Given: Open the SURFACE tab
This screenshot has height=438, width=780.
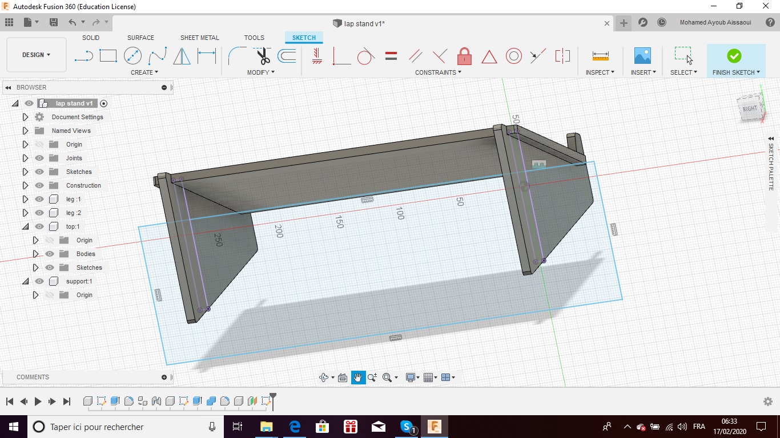Looking at the screenshot, I should 140,38.
